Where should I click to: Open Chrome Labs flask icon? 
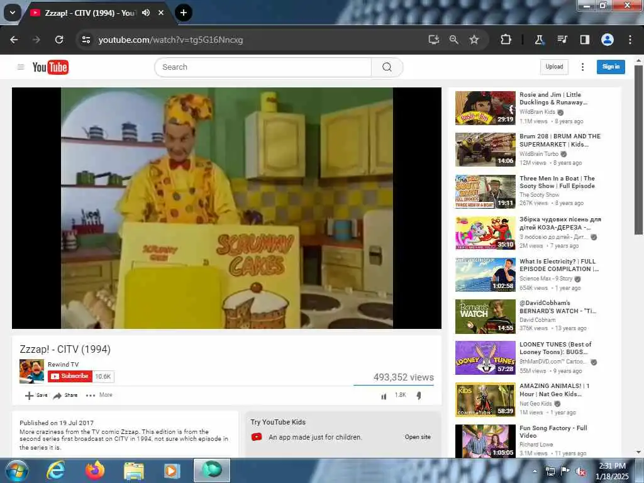[539, 40]
